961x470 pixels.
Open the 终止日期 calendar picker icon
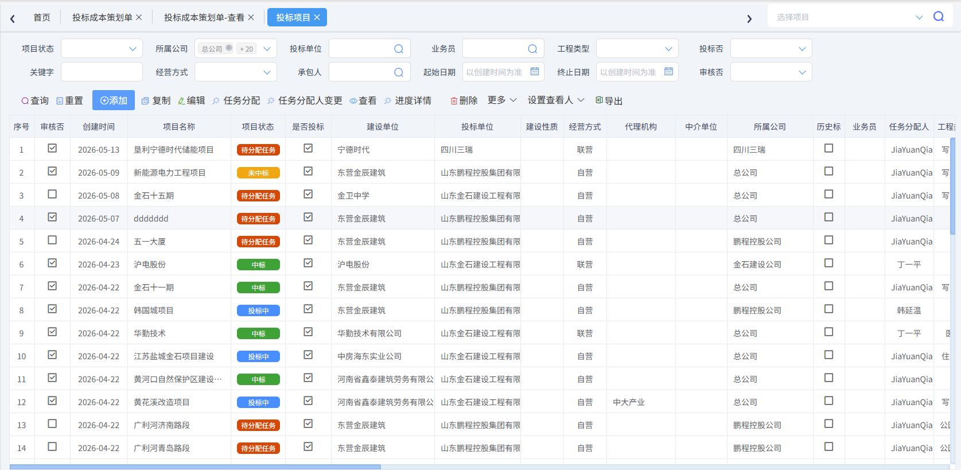tap(668, 72)
